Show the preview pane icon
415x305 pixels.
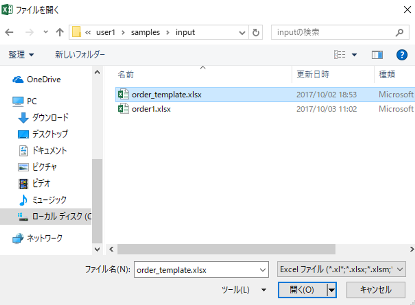click(377, 55)
